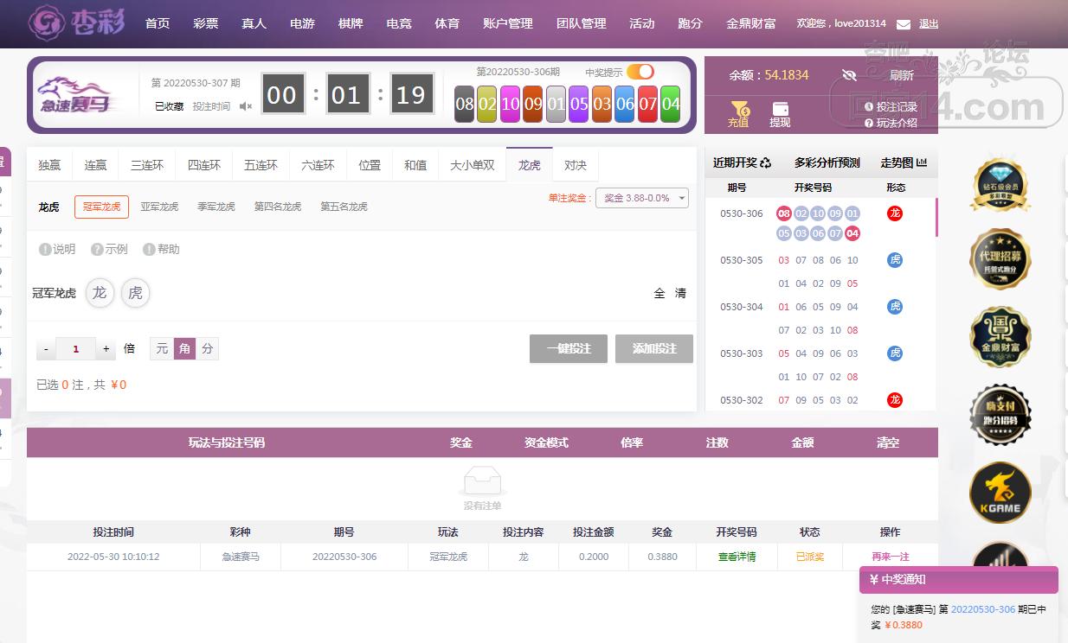Open the diamond member badge
1068x643 pixels.
[x=1000, y=183]
